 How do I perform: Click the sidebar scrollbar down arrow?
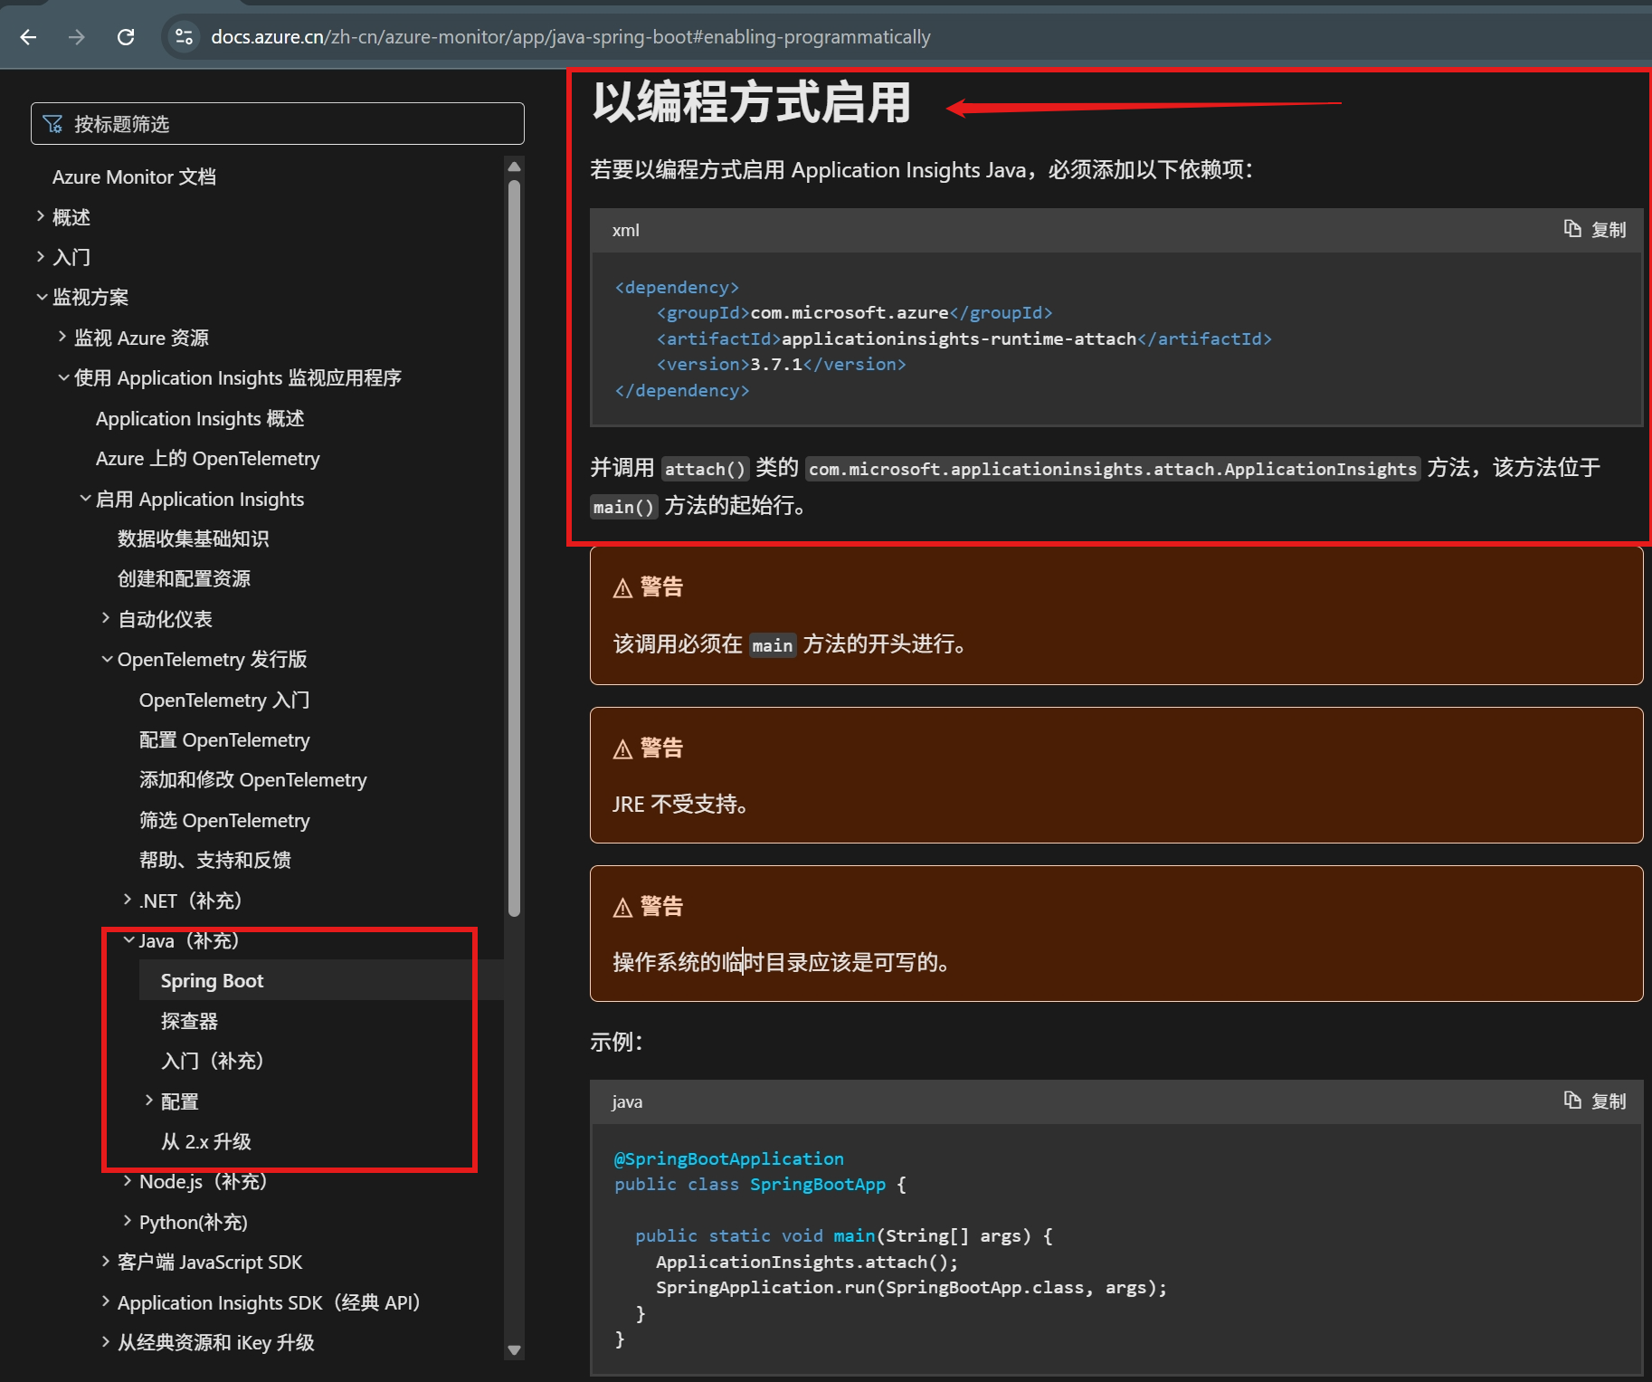pos(514,1349)
